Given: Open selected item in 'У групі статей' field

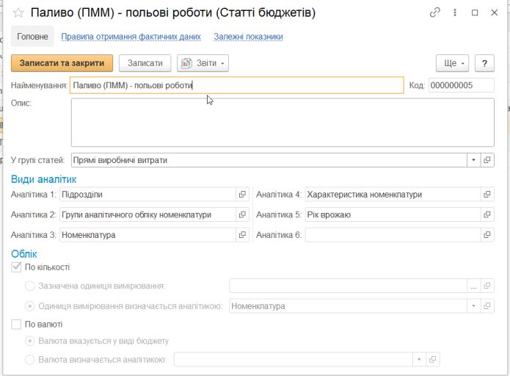Looking at the screenshot, I should 487,160.
